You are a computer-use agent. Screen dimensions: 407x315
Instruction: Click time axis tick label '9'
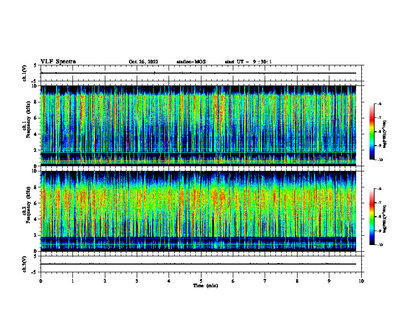[329, 281]
